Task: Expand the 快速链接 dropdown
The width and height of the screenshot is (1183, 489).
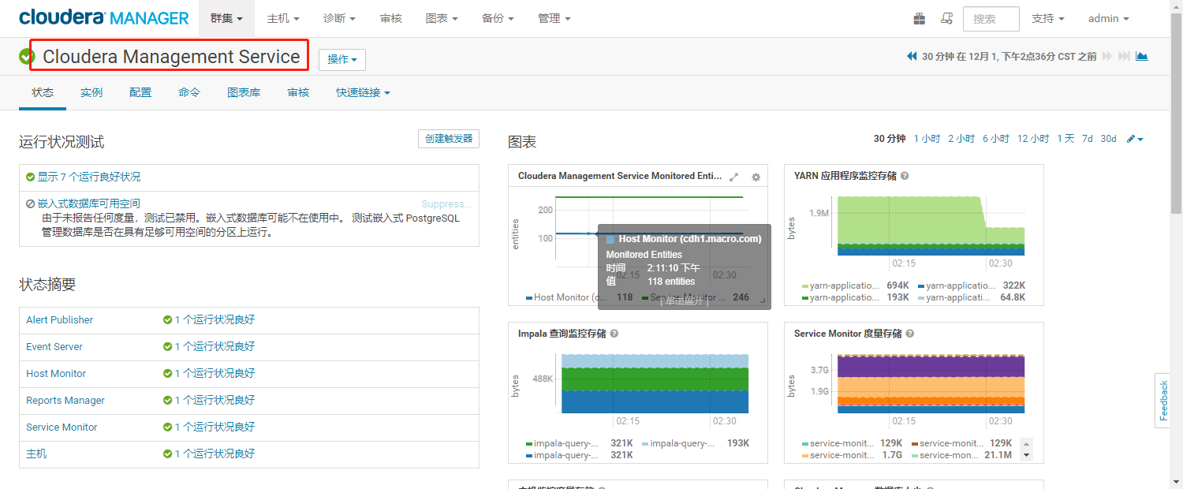Action: (363, 92)
